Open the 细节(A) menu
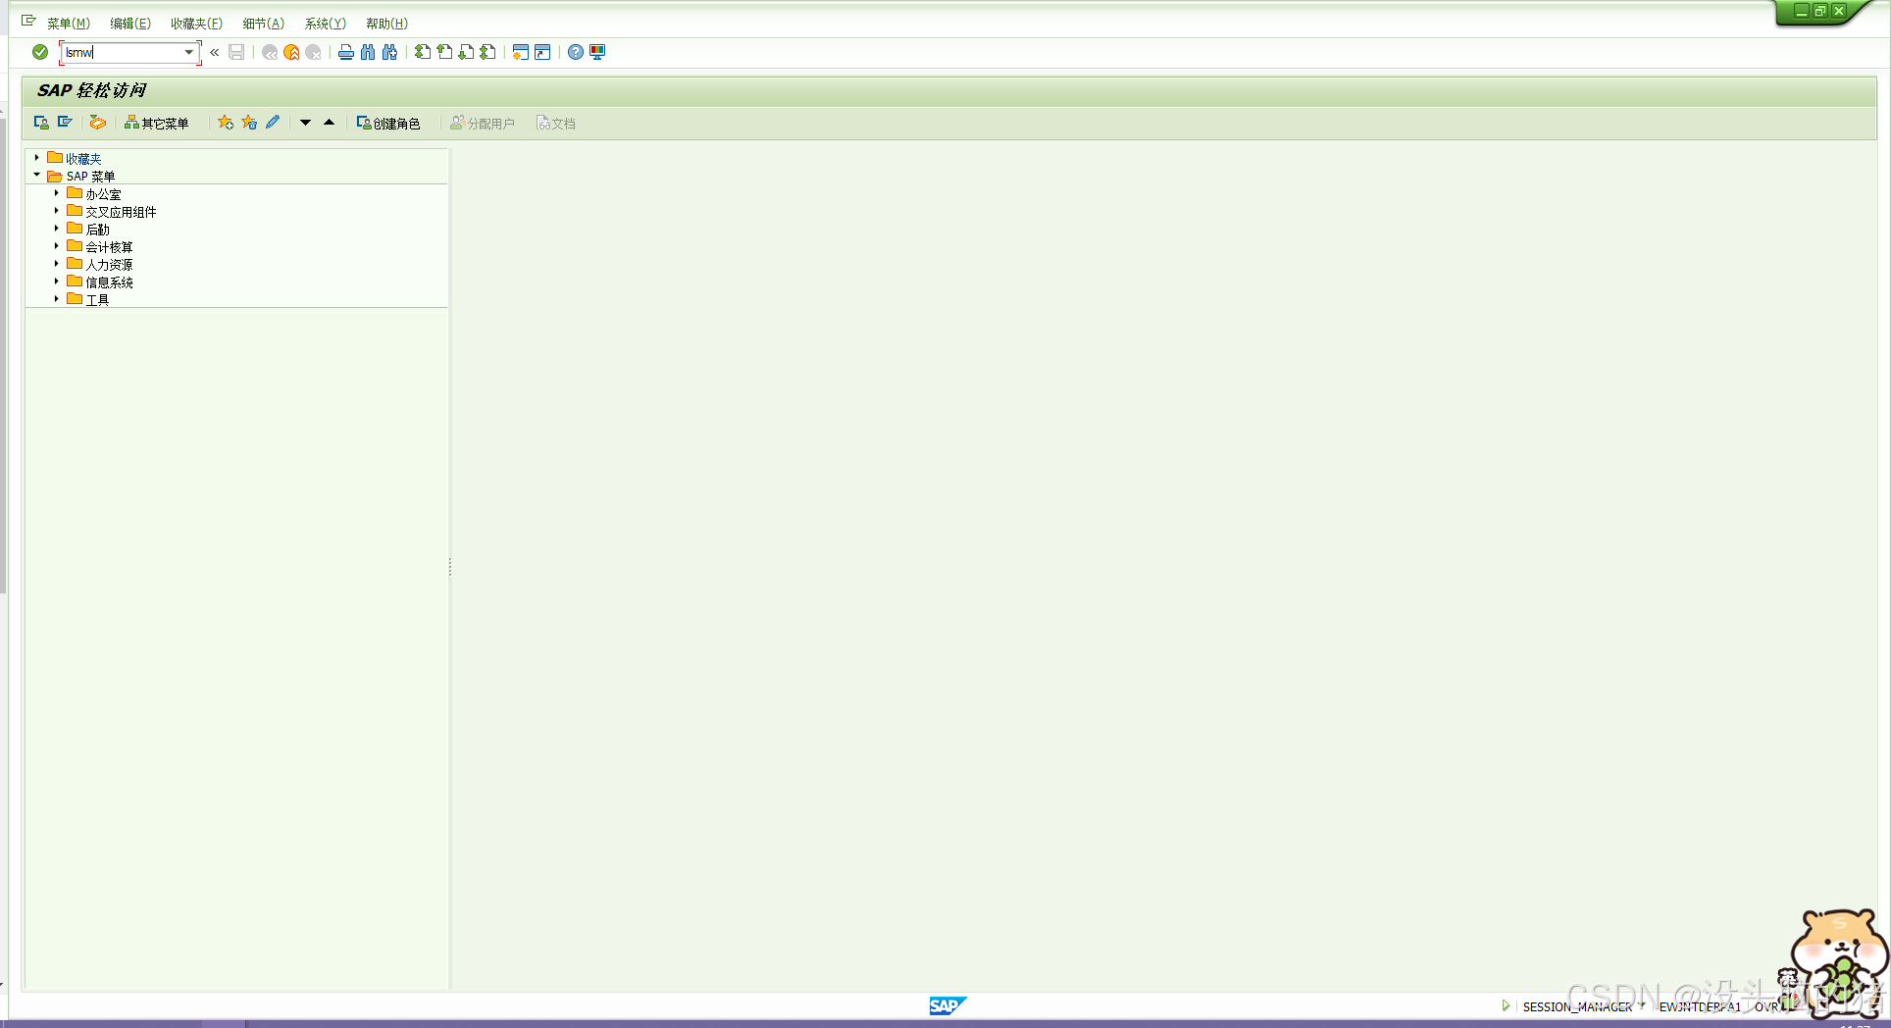 point(263,24)
